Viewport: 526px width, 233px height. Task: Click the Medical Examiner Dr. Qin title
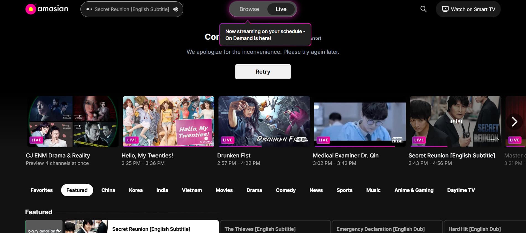click(346, 156)
